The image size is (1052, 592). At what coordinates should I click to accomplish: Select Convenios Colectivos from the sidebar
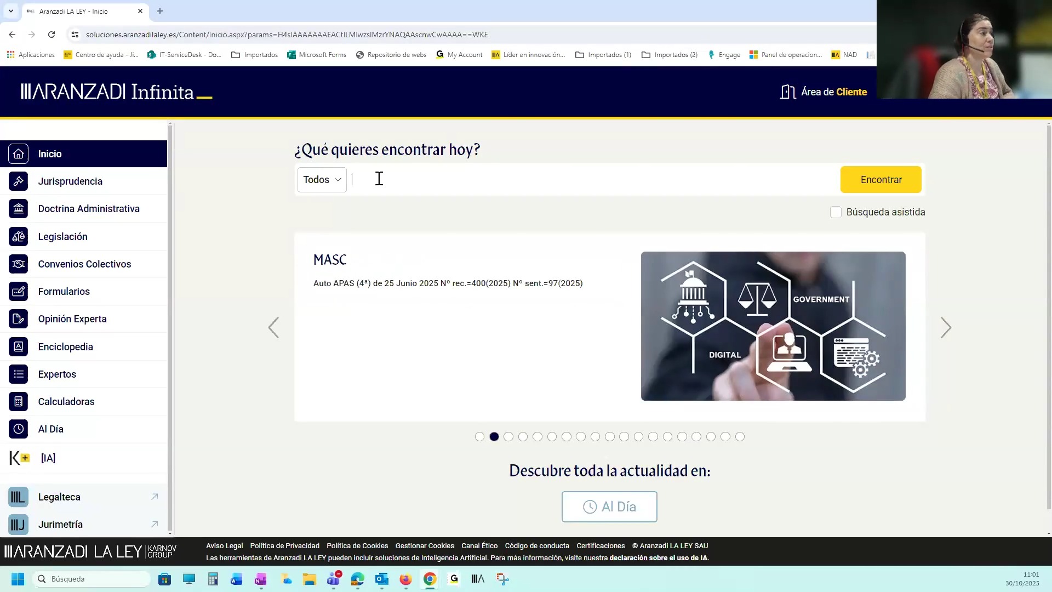(x=84, y=264)
